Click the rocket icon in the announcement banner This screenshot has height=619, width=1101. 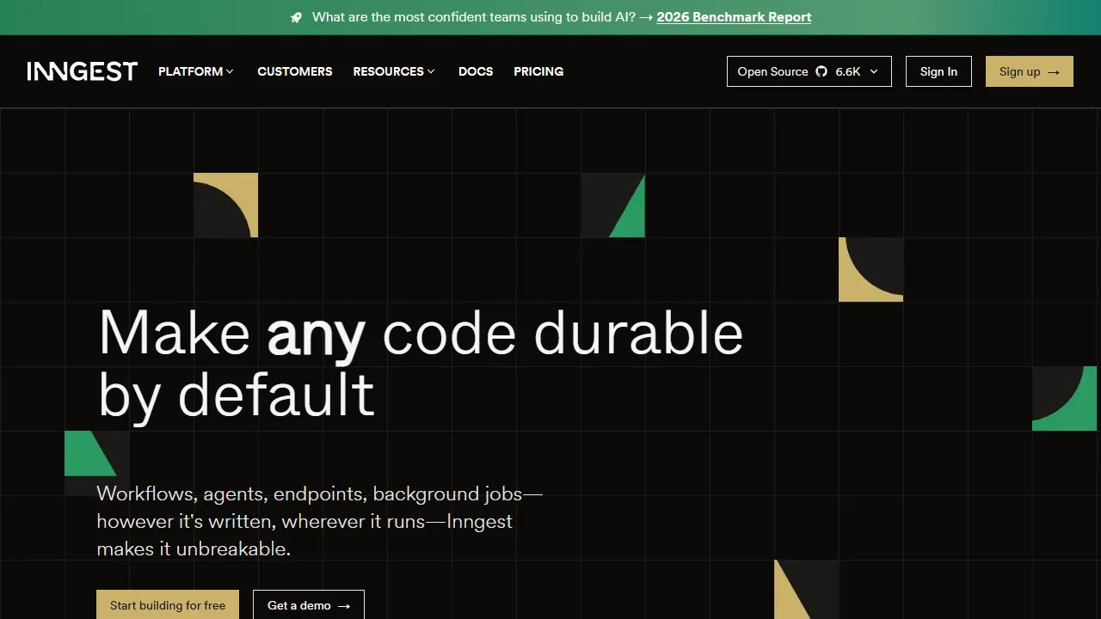[x=297, y=17]
